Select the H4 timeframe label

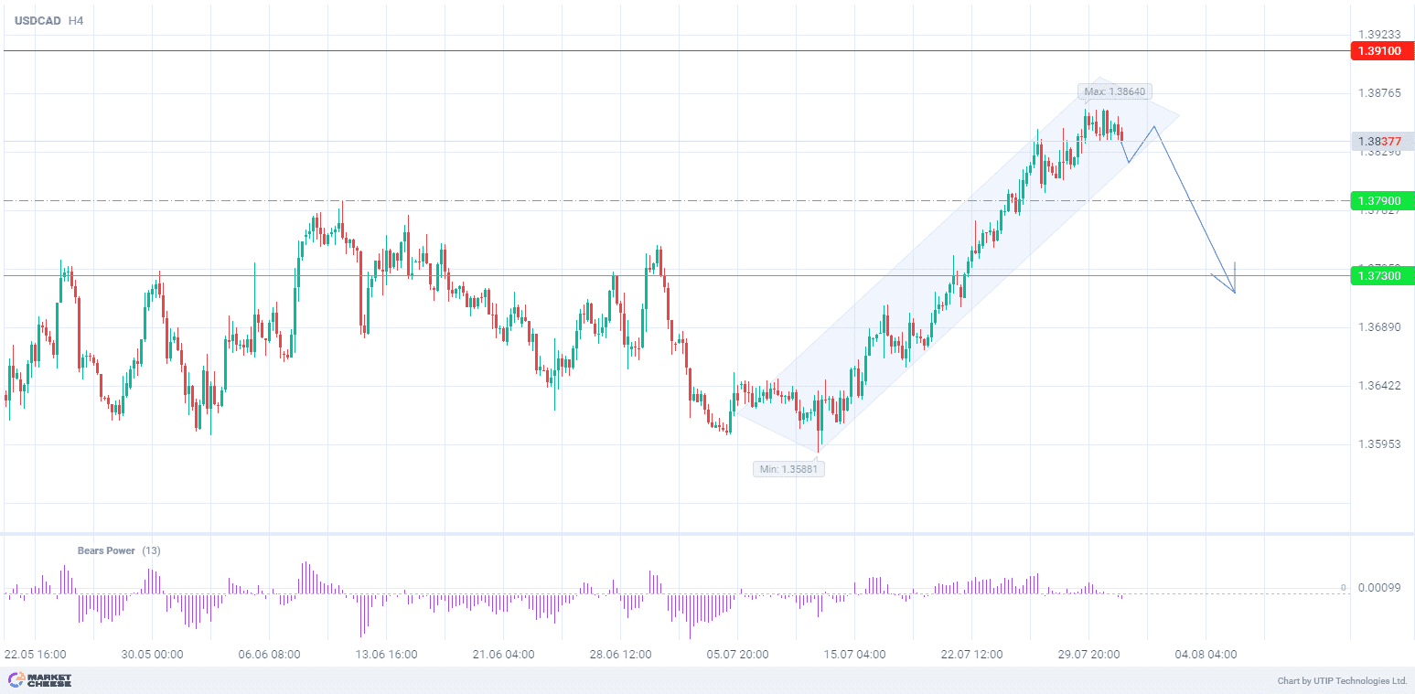(76, 20)
